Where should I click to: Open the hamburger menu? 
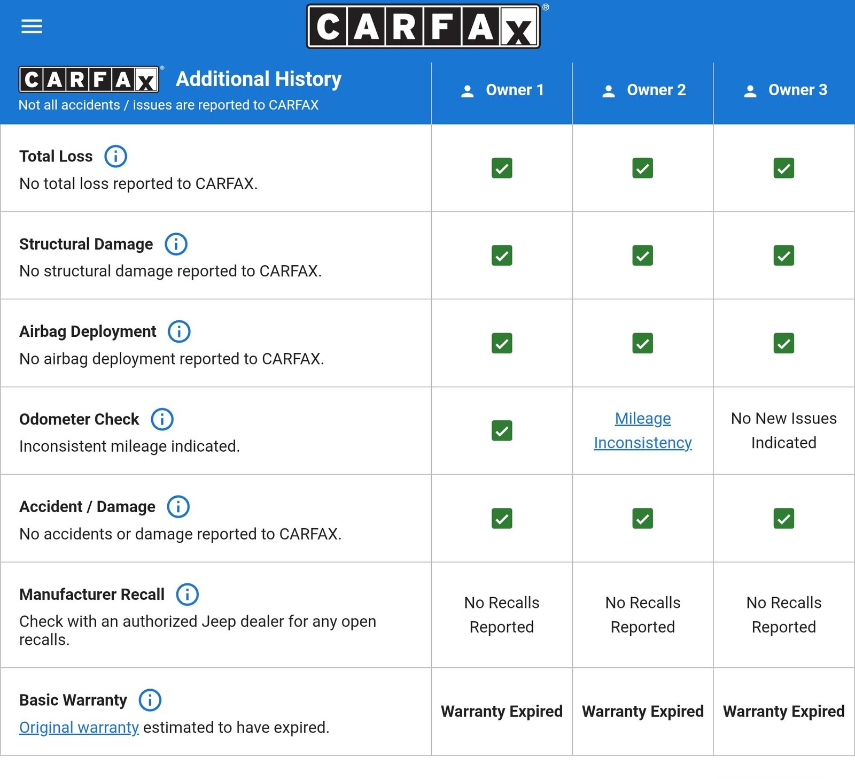(x=32, y=26)
